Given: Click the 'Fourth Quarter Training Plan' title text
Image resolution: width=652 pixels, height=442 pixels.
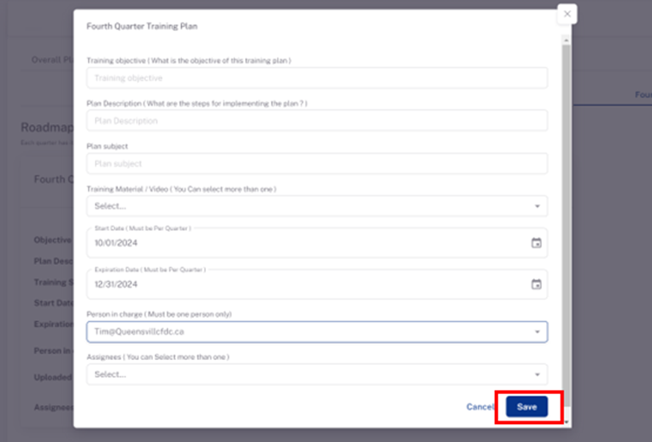Looking at the screenshot, I should (142, 27).
